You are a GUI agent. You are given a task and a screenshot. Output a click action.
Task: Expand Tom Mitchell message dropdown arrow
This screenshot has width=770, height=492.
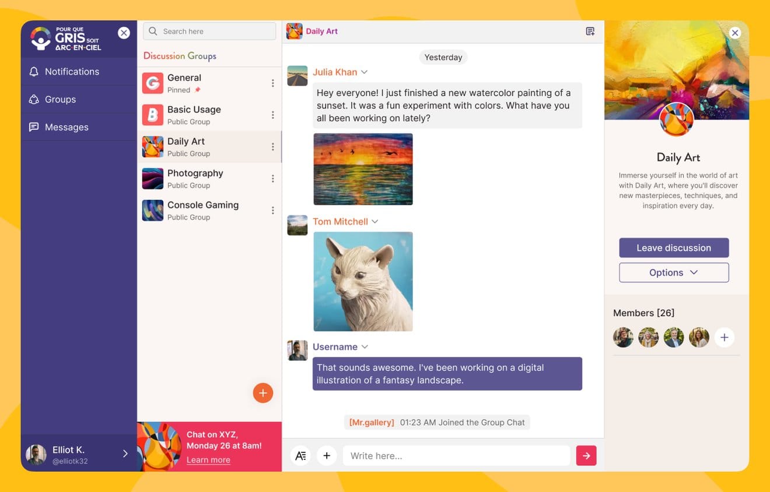pos(375,222)
